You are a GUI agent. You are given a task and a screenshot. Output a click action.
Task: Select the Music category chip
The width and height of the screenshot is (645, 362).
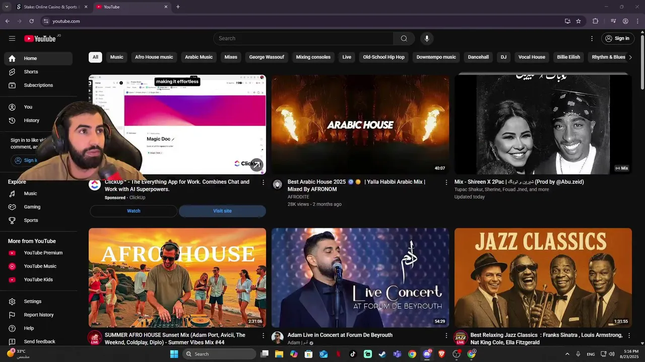tap(117, 57)
